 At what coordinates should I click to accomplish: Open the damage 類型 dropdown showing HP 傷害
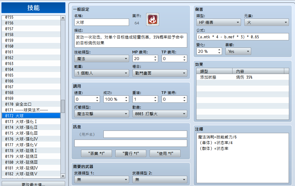(219, 22)
